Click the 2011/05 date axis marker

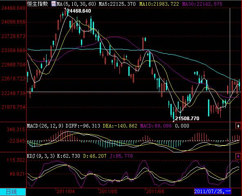click(x=108, y=192)
